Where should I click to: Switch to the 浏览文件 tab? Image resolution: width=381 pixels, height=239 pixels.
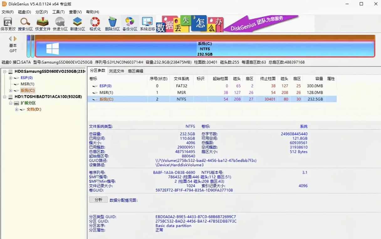[117, 71]
